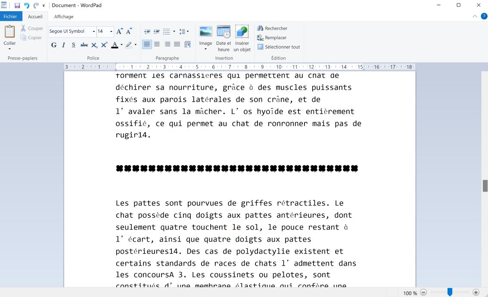Viewport: 488px width, 297px height.
Task: Expand the Coller paste options arrow
Action: (x=9, y=49)
